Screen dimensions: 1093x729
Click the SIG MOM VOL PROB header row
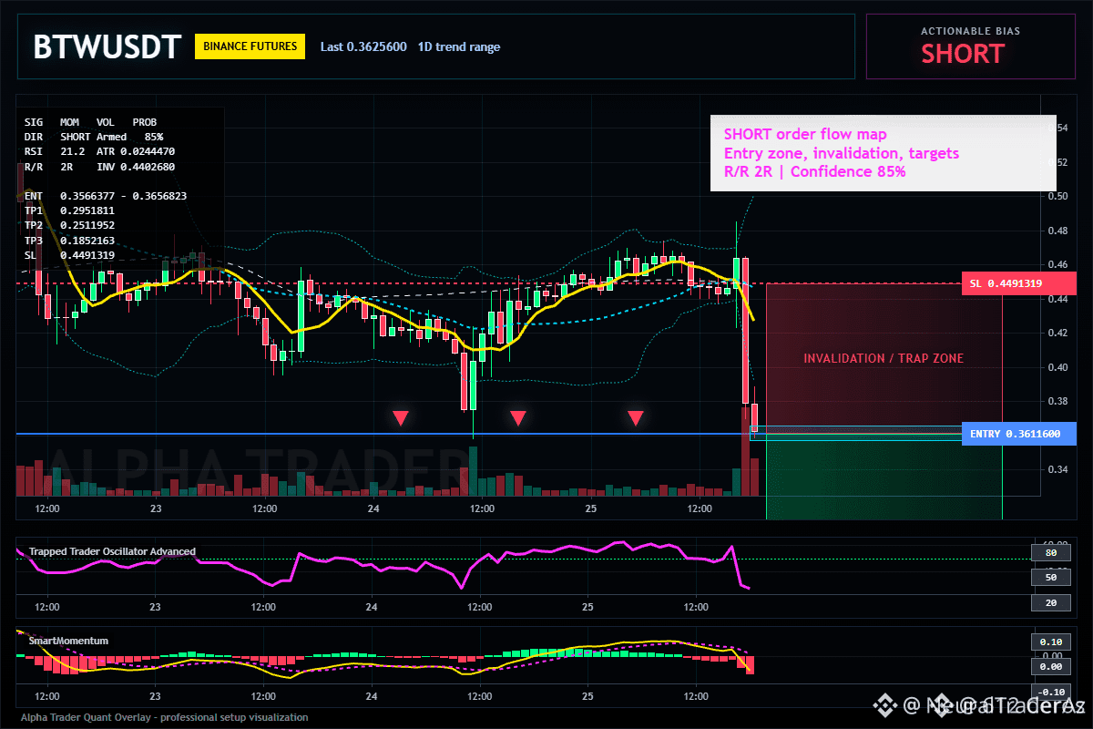click(90, 121)
